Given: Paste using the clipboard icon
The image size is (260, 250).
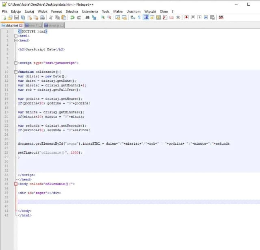Looking at the screenshot, I should [64, 17].
